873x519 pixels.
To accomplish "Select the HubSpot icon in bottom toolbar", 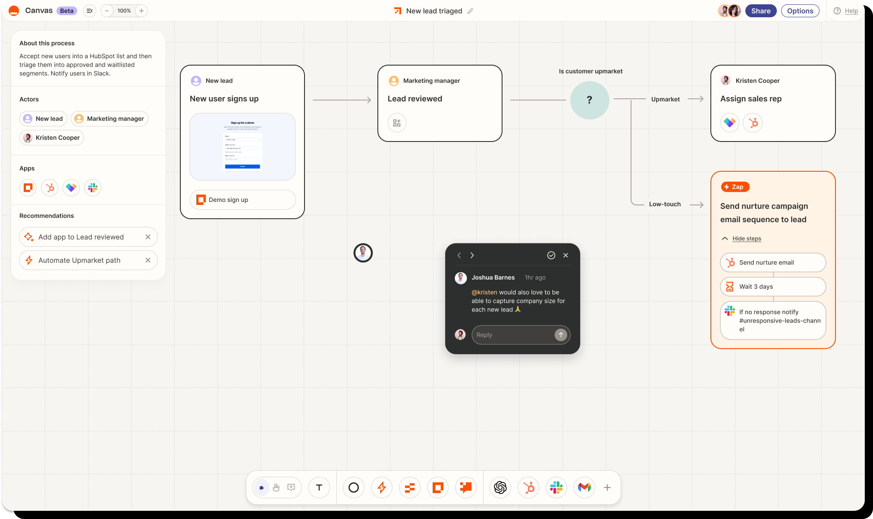I will [x=528, y=488].
